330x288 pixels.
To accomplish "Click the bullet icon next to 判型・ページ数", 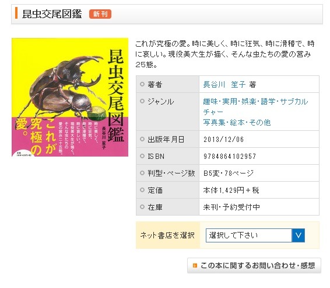I will (142, 173).
